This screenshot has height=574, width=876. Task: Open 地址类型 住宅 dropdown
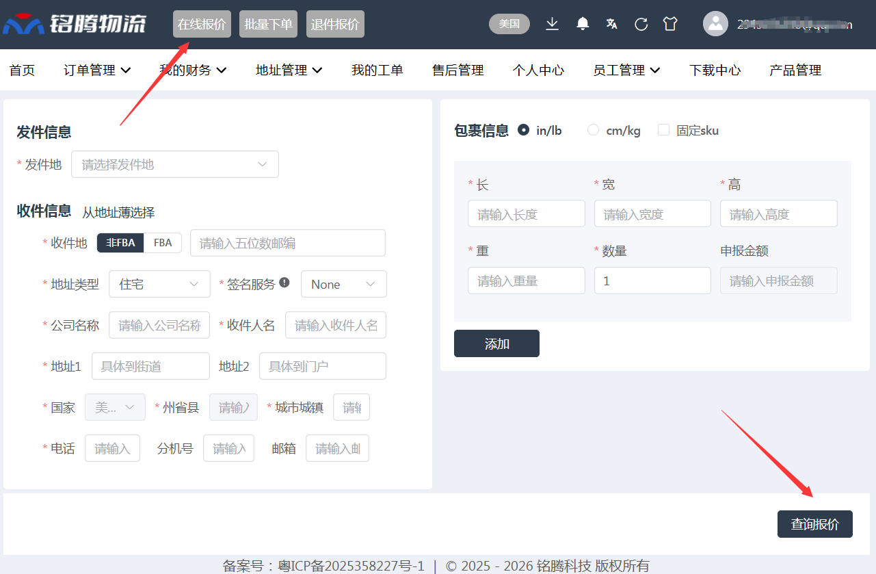click(159, 284)
